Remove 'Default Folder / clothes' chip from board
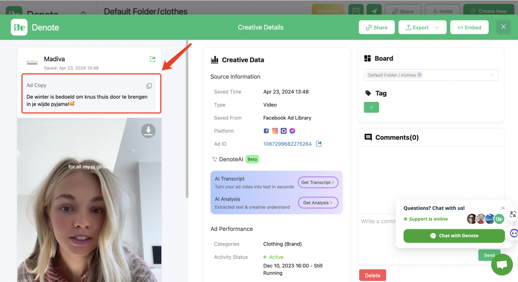This screenshot has width=518, height=282. (x=419, y=75)
